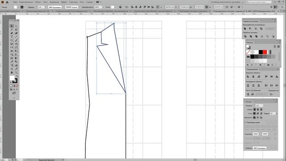Click the search field at top right
This screenshot has height=161, width=286.
259,2
